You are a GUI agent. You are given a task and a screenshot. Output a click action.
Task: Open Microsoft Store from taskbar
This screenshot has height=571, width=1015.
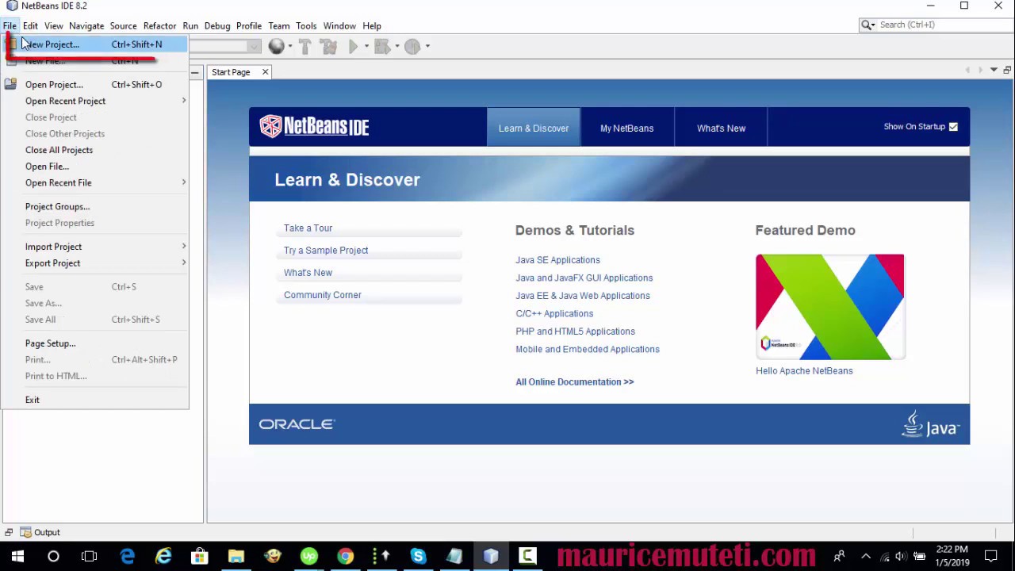(x=200, y=556)
